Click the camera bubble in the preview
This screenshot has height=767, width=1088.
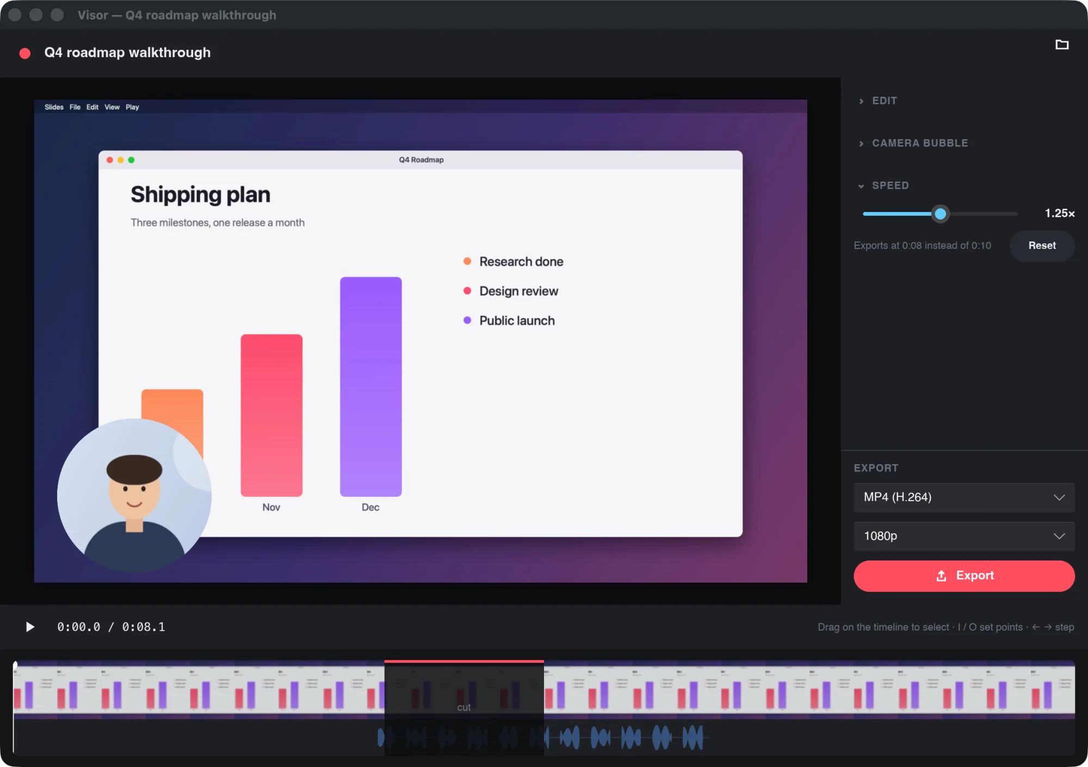click(x=134, y=495)
